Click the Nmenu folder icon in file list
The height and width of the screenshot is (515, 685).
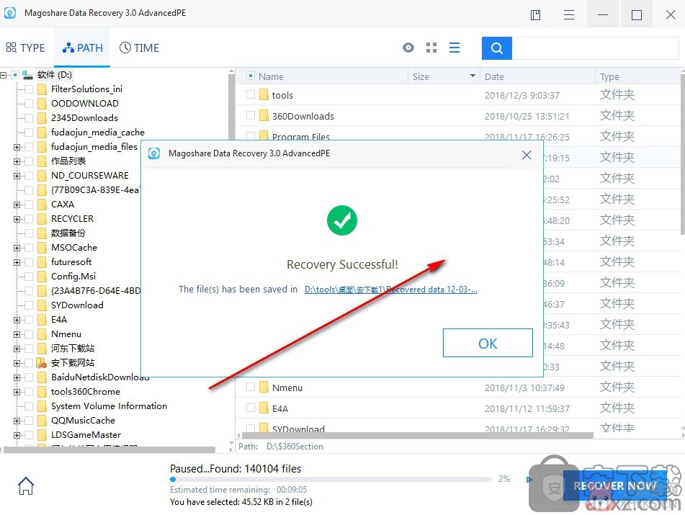(264, 387)
